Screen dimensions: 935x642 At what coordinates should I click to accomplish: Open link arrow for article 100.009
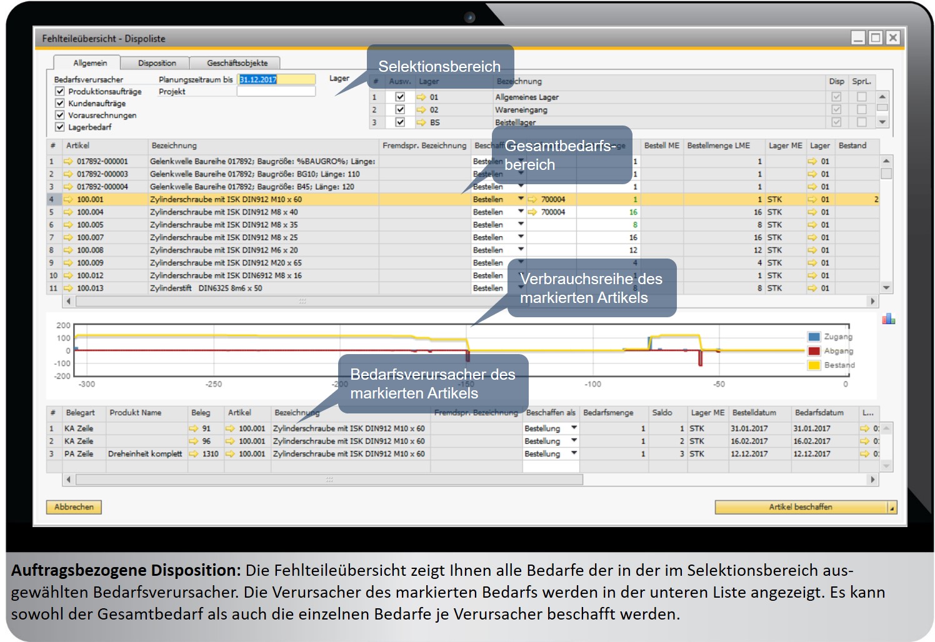[x=69, y=263]
